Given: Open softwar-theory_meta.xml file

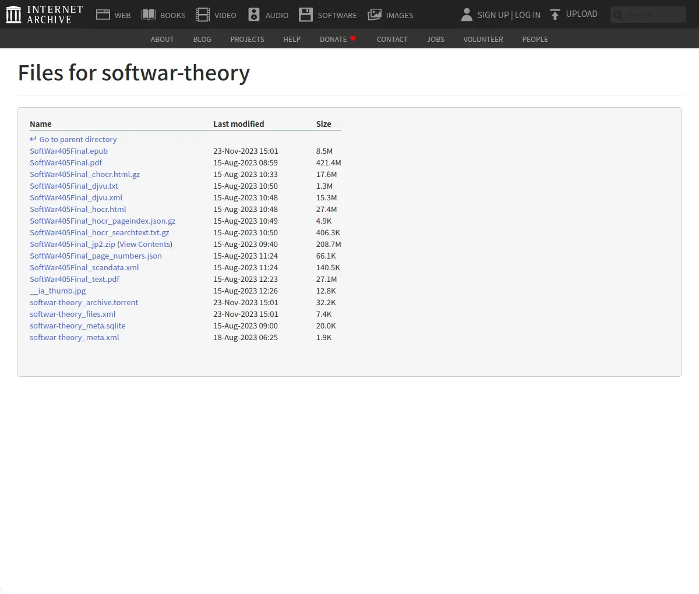Looking at the screenshot, I should click(x=75, y=337).
